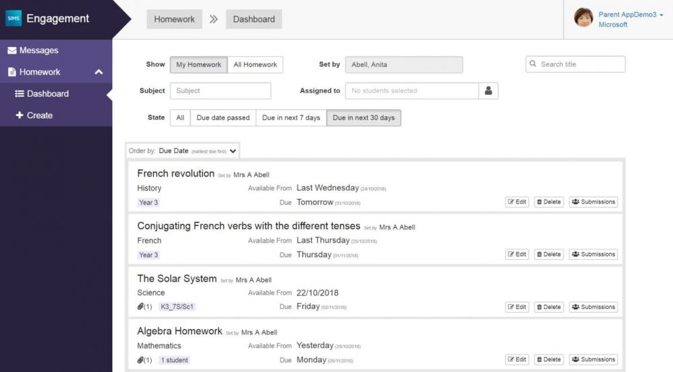Open Algebra Homework title
Screen dimensions: 673x372
[x=180, y=331]
